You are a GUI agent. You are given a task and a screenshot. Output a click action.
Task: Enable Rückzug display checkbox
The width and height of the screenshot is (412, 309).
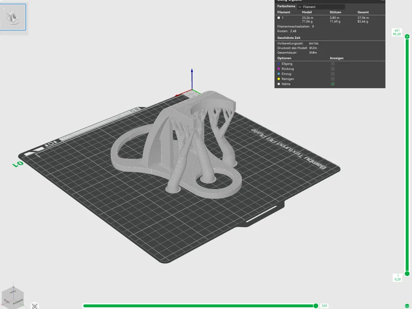coord(332,69)
